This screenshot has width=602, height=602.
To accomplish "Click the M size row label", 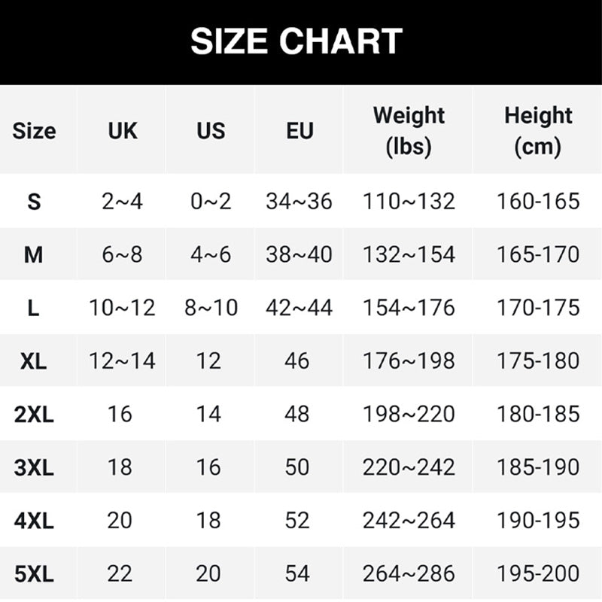I will coord(34,255).
